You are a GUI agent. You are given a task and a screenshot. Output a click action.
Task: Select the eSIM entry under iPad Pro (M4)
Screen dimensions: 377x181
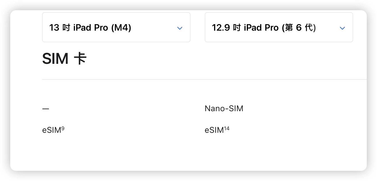(x=53, y=130)
